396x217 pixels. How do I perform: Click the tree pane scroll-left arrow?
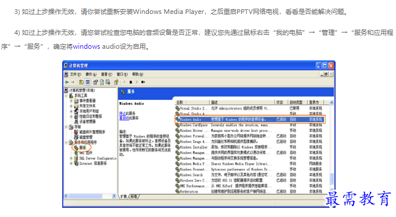(66, 196)
